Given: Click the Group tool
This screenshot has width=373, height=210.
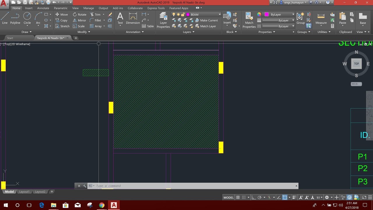Looking at the screenshot, I should coord(300,18).
